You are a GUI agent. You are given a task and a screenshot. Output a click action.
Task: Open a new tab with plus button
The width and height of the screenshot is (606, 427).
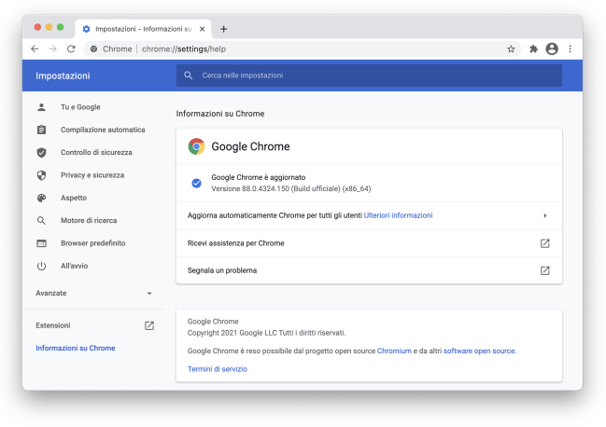[223, 29]
